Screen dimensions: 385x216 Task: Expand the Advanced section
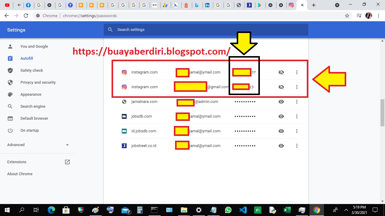(38, 145)
